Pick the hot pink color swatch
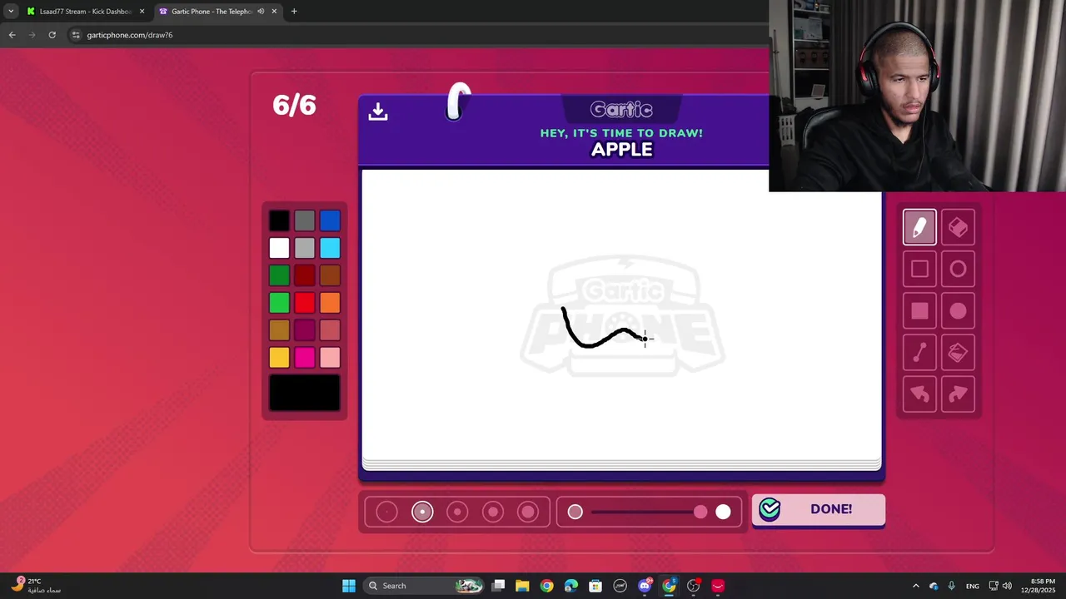Viewport: 1066px width, 599px height. click(x=305, y=358)
